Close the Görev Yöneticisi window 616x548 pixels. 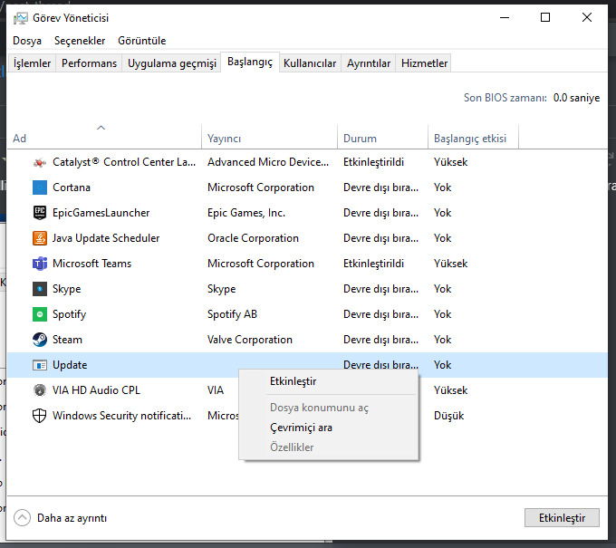pyautogui.click(x=587, y=18)
